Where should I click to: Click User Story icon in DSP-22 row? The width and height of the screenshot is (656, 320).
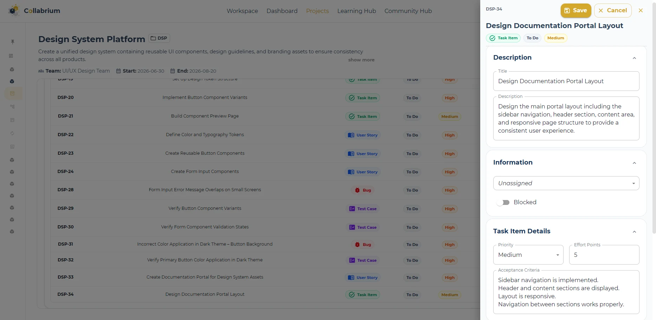point(351,135)
